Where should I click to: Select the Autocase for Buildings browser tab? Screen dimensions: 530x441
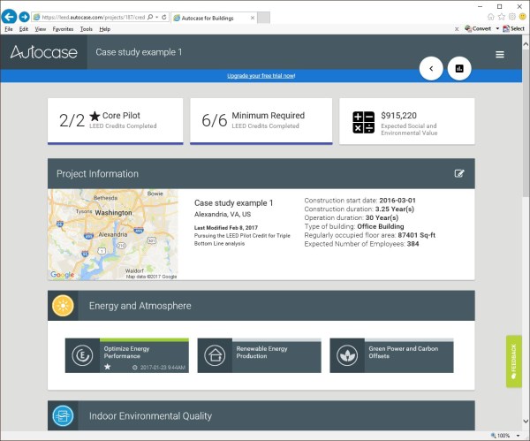212,17
